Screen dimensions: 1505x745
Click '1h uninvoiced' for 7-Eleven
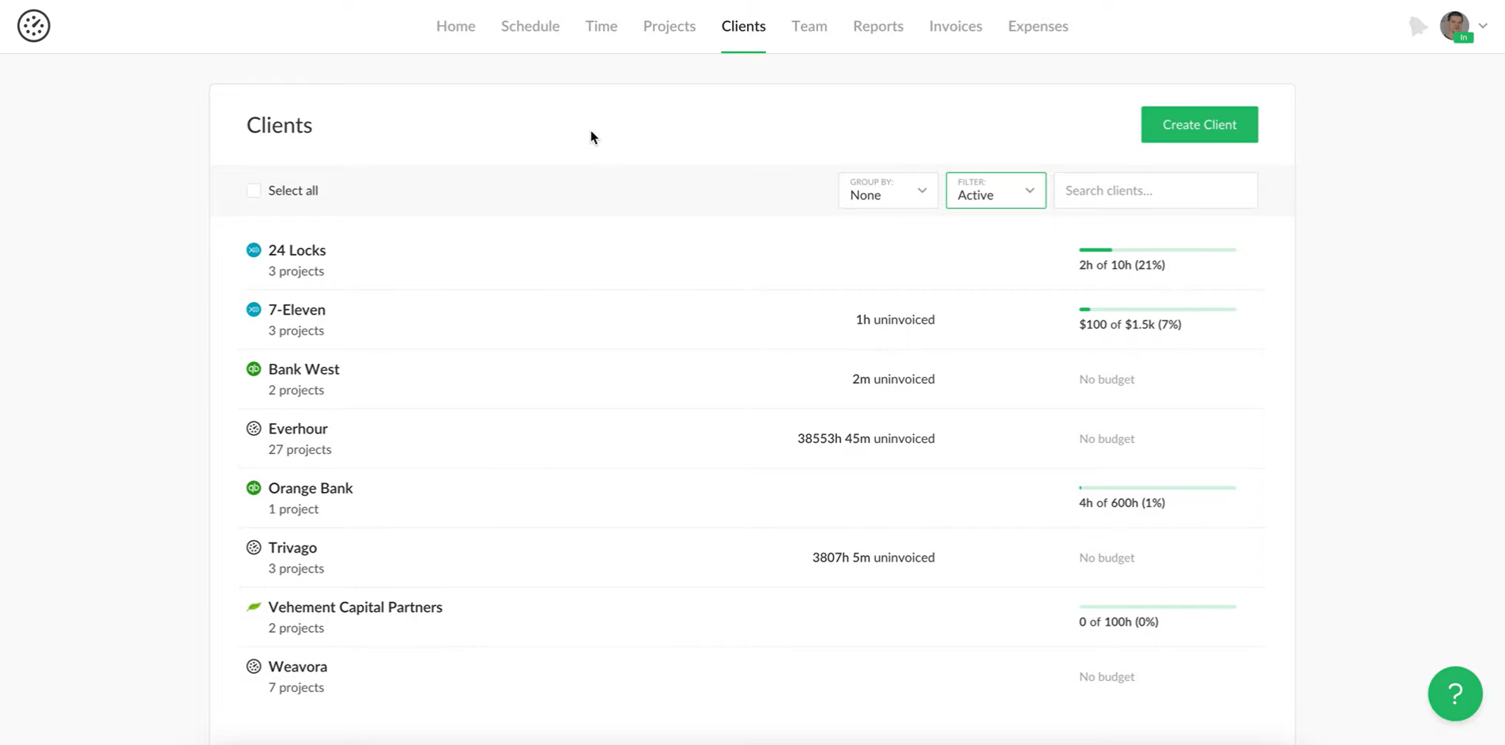coord(896,320)
